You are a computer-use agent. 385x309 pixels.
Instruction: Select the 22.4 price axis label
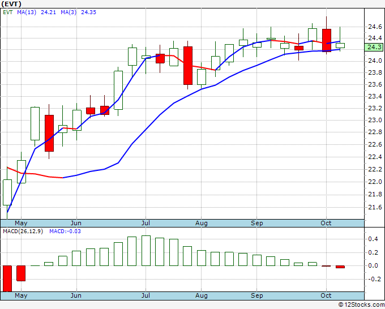(x=375, y=157)
